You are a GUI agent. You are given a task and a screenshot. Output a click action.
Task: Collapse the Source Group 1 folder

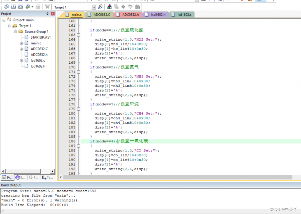pyautogui.click(x=16, y=32)
